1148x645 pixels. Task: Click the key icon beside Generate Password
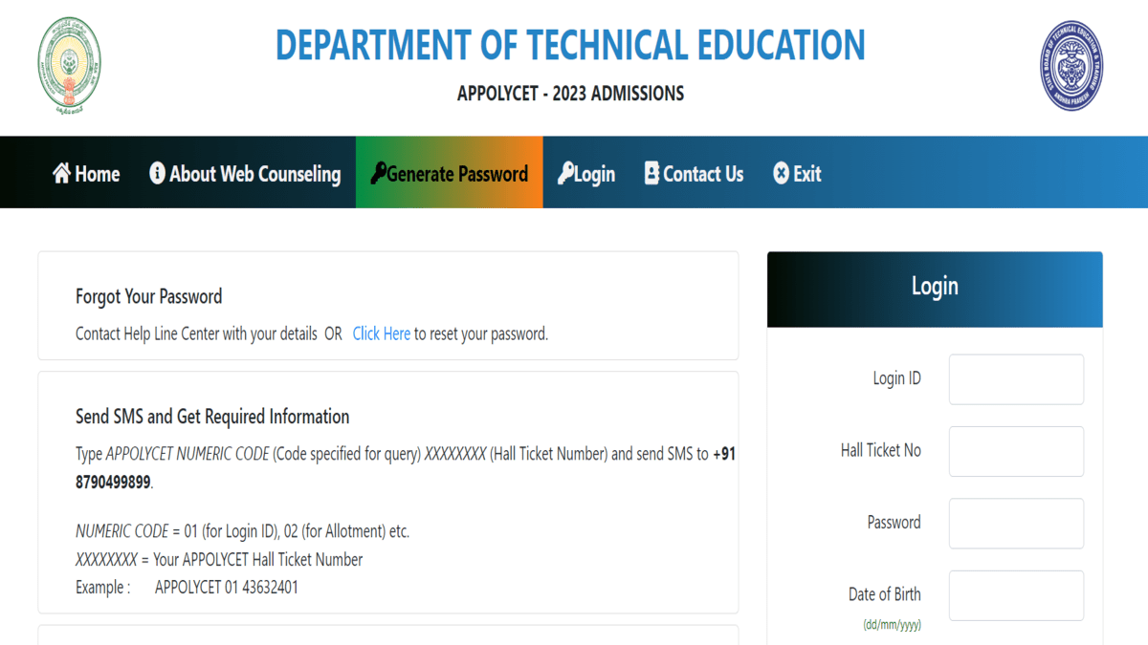[378, 173]
